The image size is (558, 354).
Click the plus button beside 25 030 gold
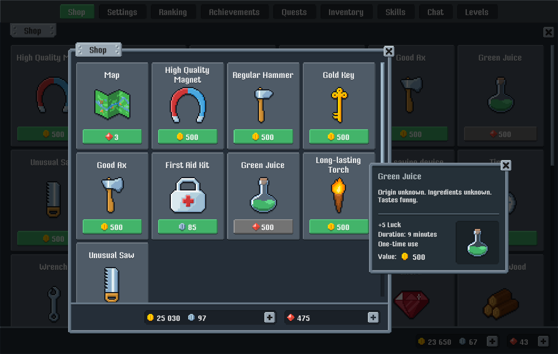[270, 317]
